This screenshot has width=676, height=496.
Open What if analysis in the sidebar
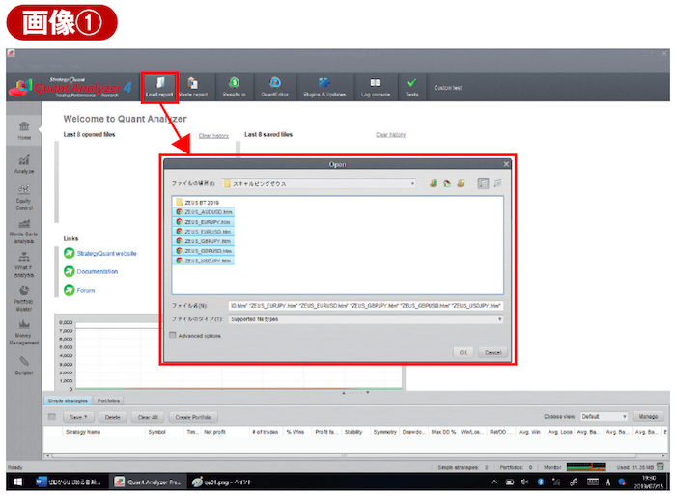[24, 265]
